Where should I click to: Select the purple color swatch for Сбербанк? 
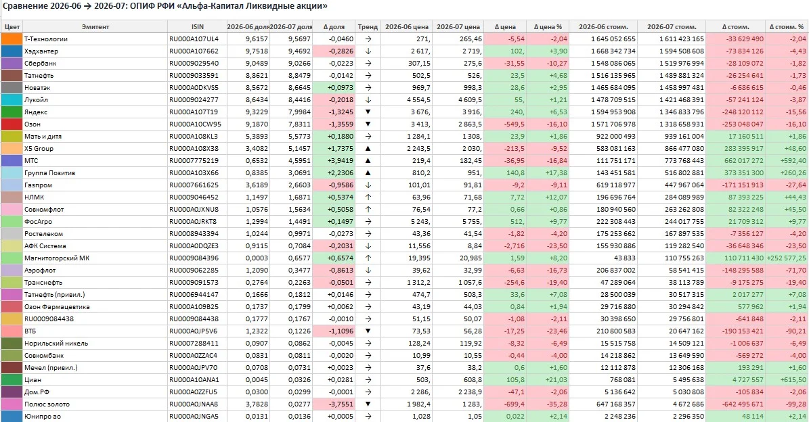click(12, 64)
